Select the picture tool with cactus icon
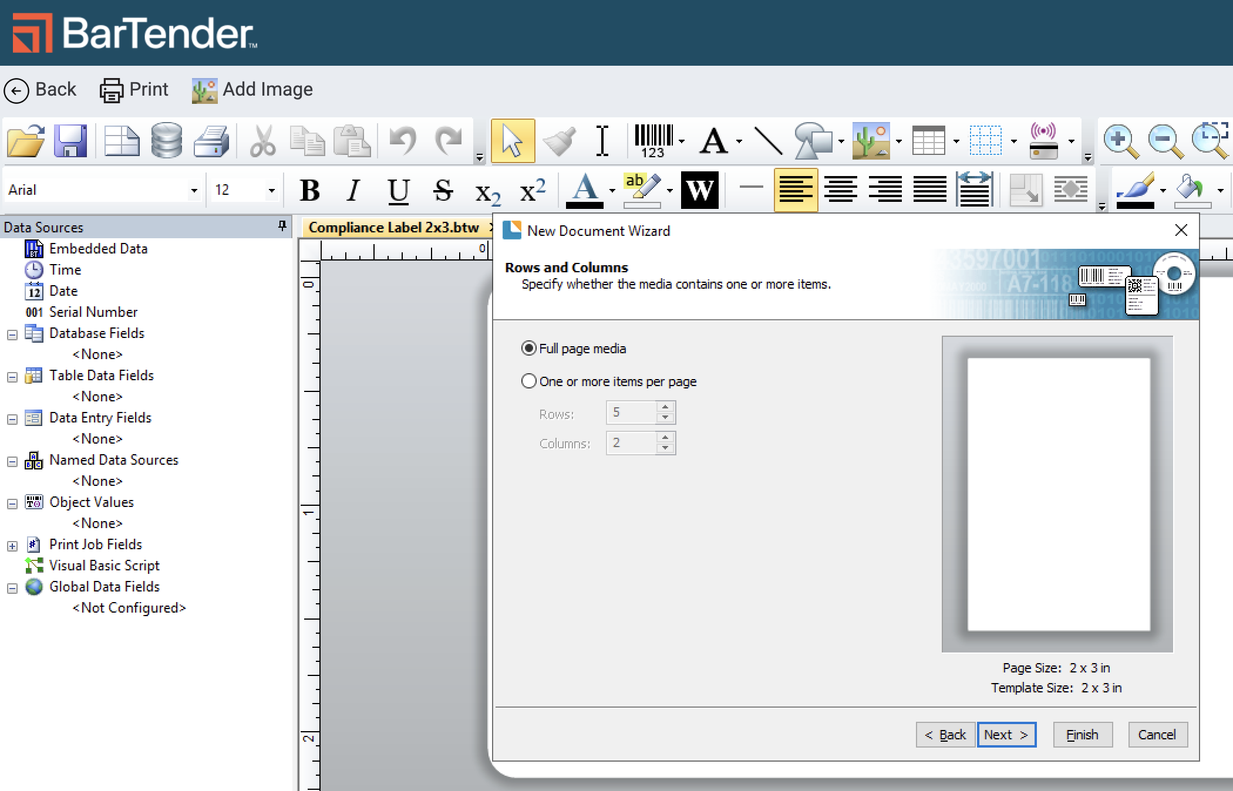The width and height of the screenshot is (1233, 791). click(x=871, y=141)
